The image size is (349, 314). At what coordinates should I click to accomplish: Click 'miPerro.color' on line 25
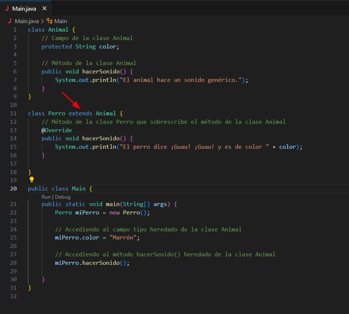pyautogui.click(x=77, y=238)
